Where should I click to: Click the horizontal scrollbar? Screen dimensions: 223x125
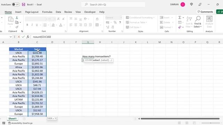point(180,119)
